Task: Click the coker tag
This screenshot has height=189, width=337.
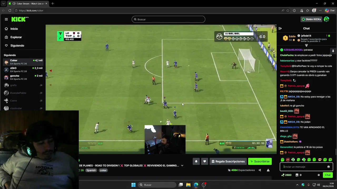Action: (103, 170)
